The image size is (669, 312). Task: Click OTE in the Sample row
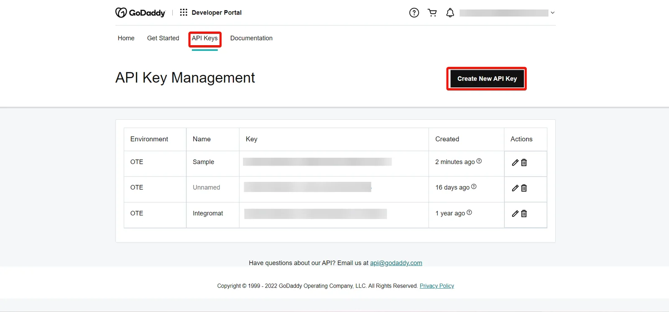(x=137, y=162)
